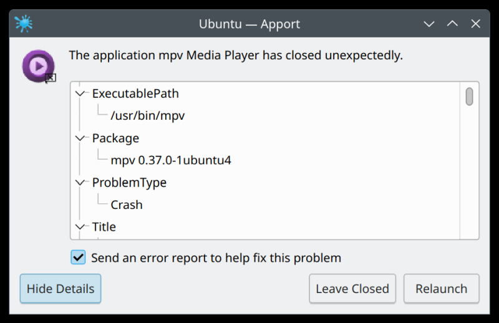Relaunch mpv Media Player
The height and width of the screenshot is (323, 499).
click(x=442, y=289)
